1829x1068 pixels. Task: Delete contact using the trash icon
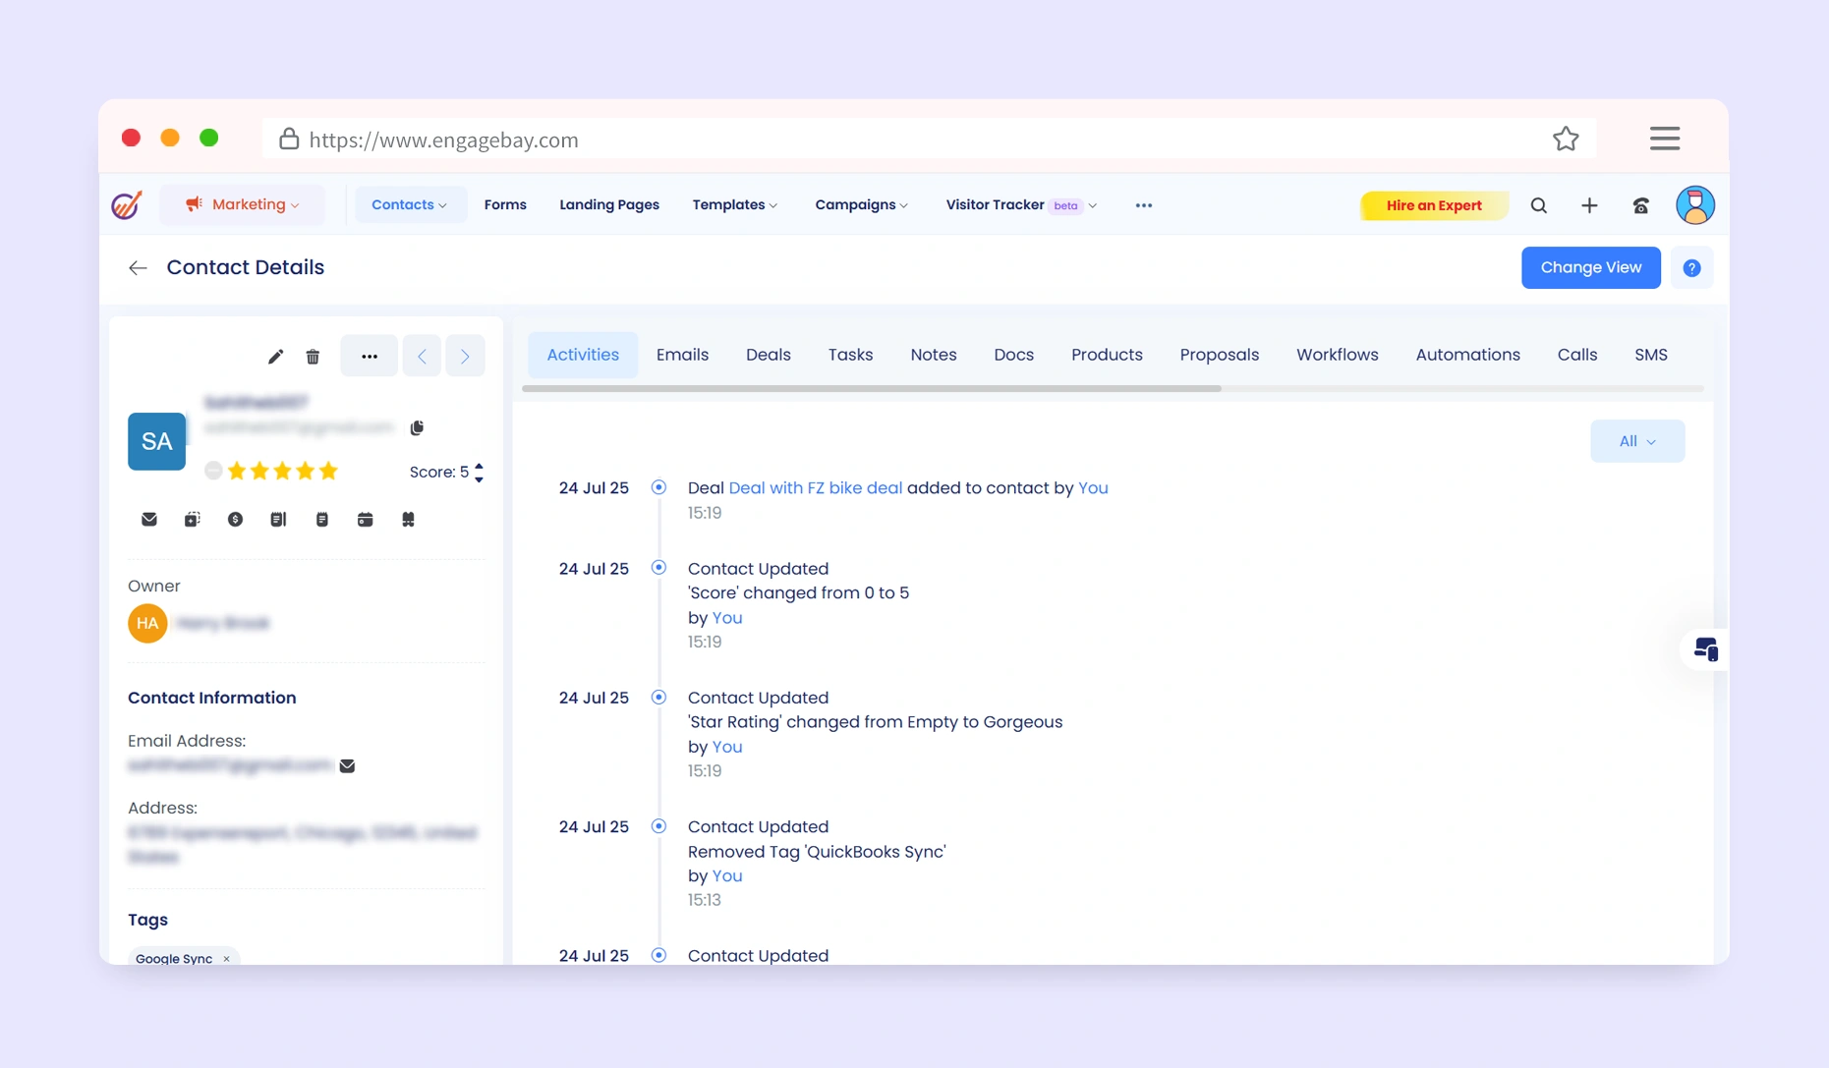pos(313,357)
